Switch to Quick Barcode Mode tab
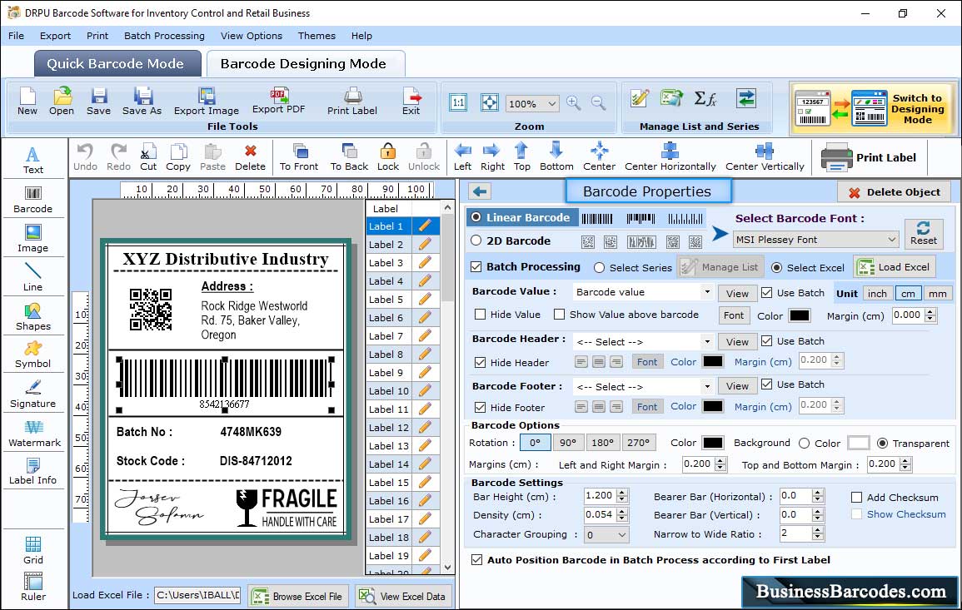Screen dimensions: 962x610 point(116,64)
